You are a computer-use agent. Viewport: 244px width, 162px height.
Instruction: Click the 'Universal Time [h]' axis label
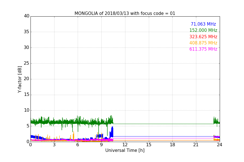[x=125, y=150]
